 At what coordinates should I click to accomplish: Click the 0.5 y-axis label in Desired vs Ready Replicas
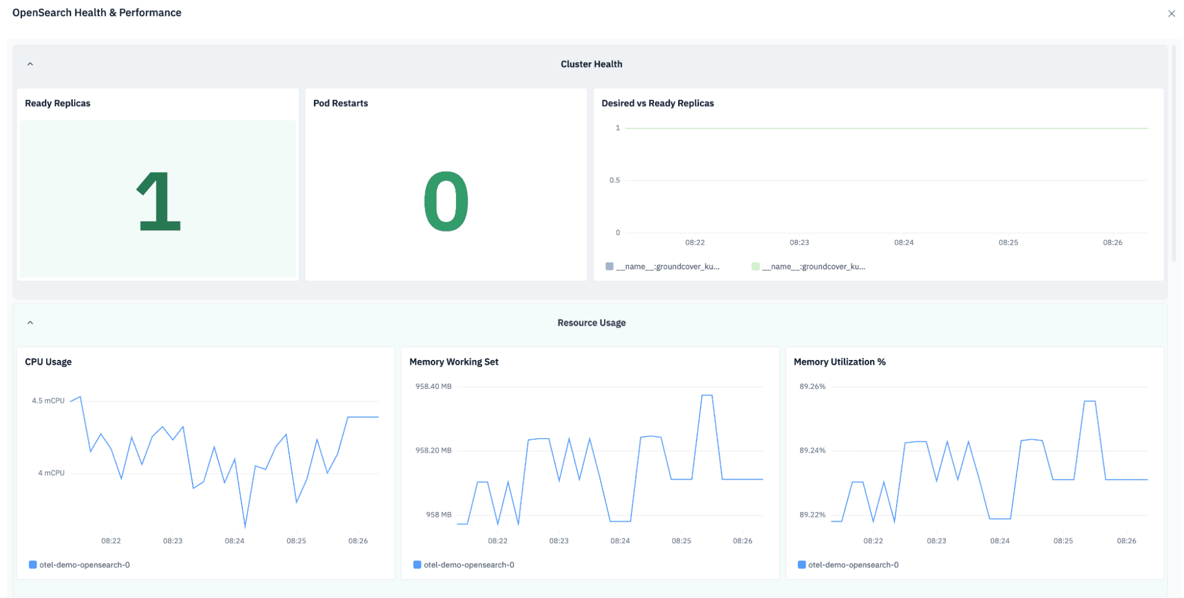click(x=615, y=181)
